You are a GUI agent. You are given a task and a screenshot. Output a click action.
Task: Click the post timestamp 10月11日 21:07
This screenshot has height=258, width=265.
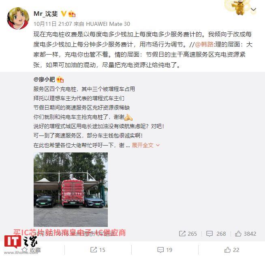[x=53, y=24]
